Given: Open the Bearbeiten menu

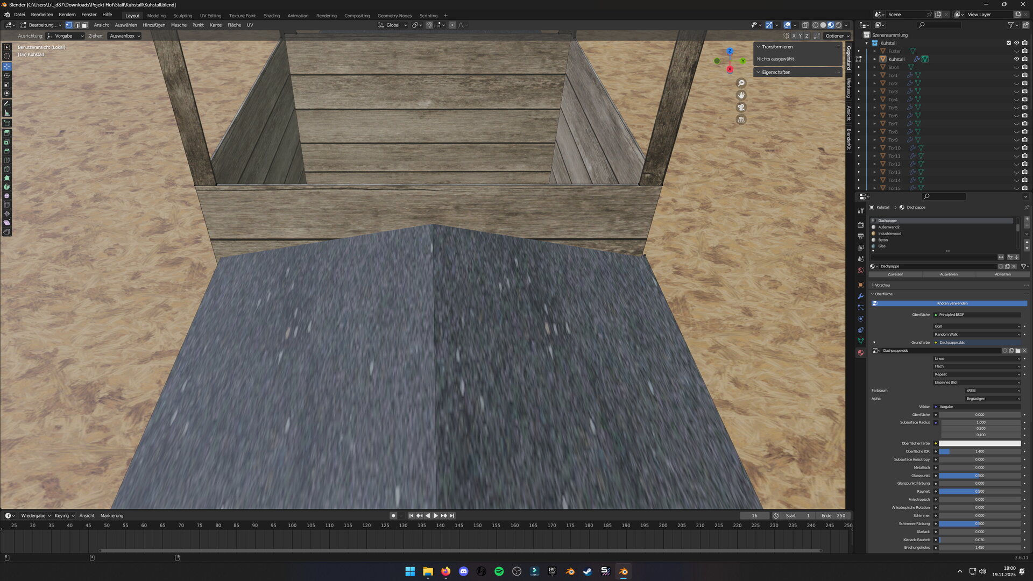Looking at the screenshot, I should click(42, 15).
